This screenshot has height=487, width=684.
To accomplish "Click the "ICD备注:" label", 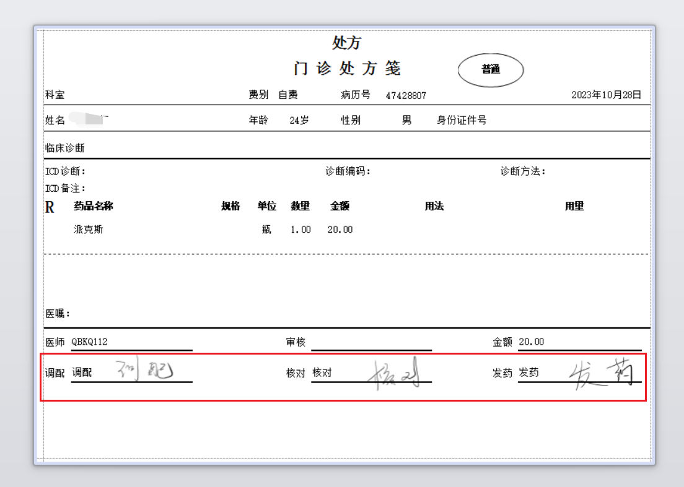I will (66, 188).
